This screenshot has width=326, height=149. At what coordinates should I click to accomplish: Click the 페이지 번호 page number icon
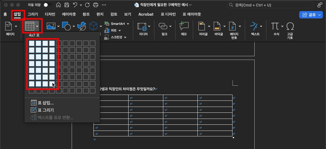tap(232, 26)
